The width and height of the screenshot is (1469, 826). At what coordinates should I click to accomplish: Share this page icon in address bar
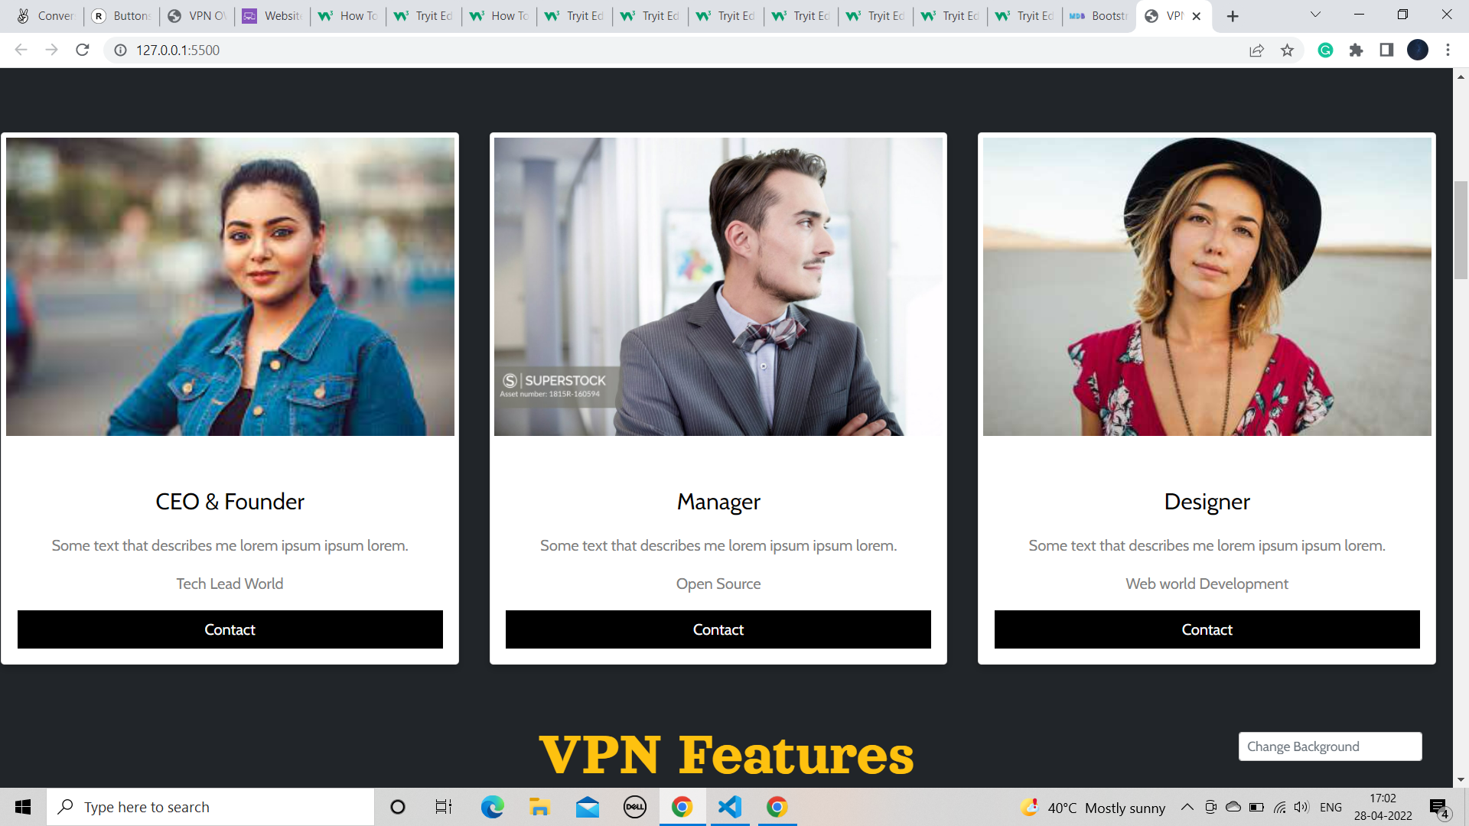pos(1256,50)
